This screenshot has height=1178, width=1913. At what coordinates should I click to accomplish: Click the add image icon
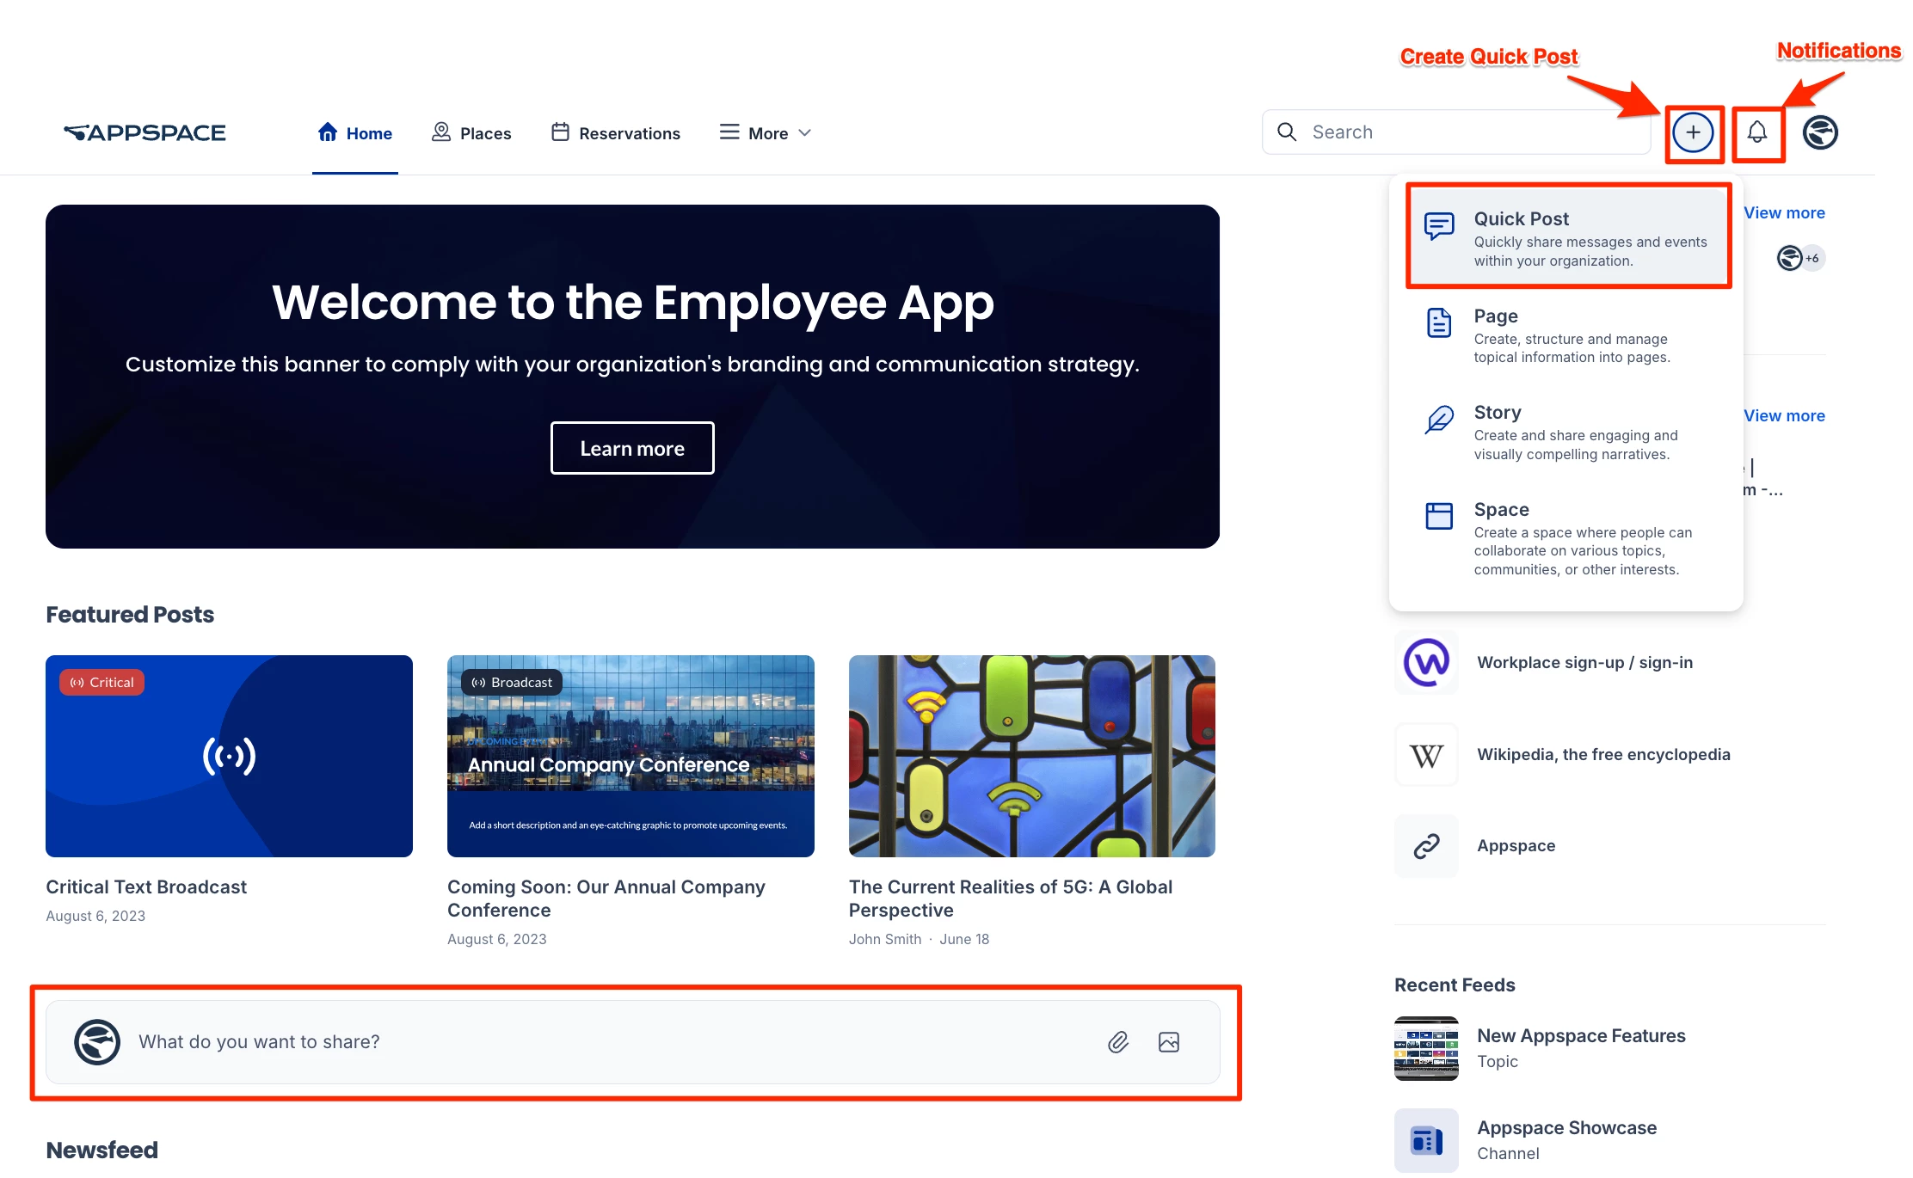point(1168,1042)
